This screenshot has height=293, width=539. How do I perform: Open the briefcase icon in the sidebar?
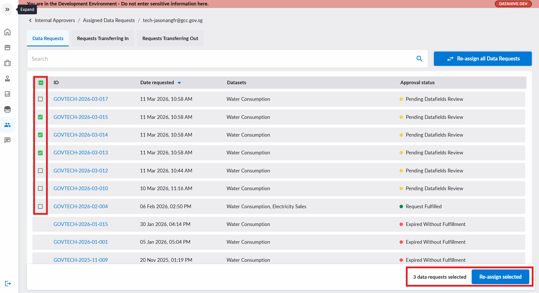tap(7, 63)
